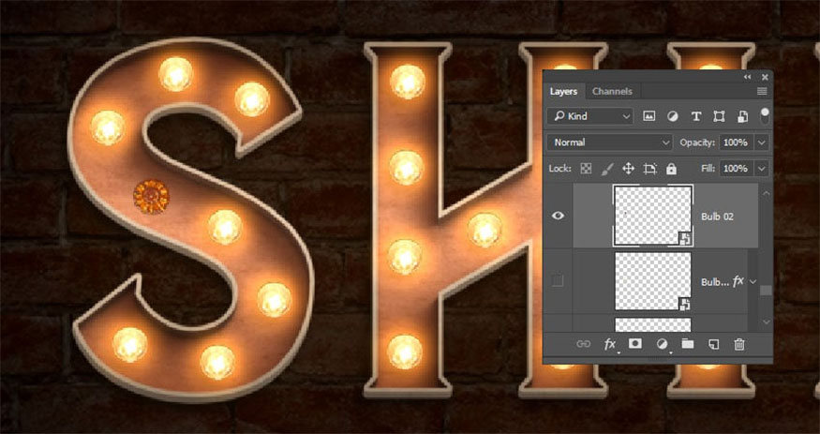
Task: Switch to the Channels tab
Action: point(612,92)
